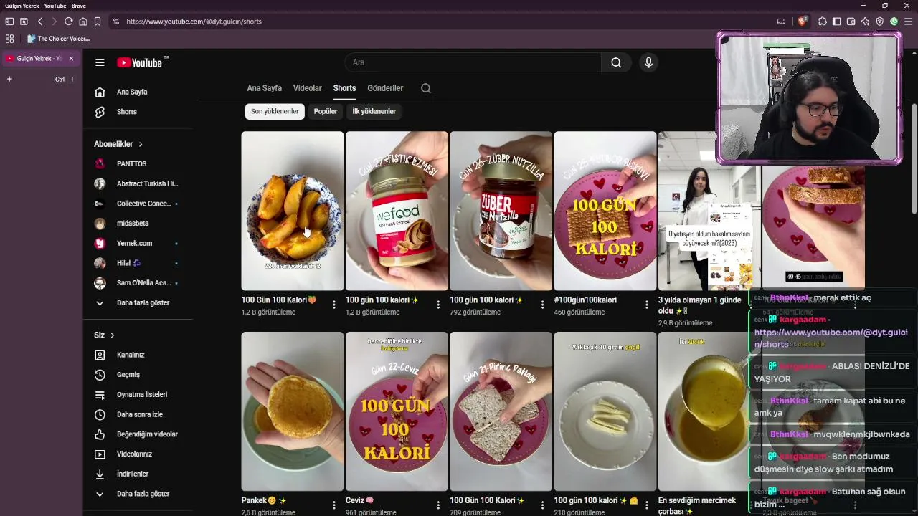Bookmark this page in Brave
The height and width of the screenshot is (516, 918).
[x=98, y=21]
